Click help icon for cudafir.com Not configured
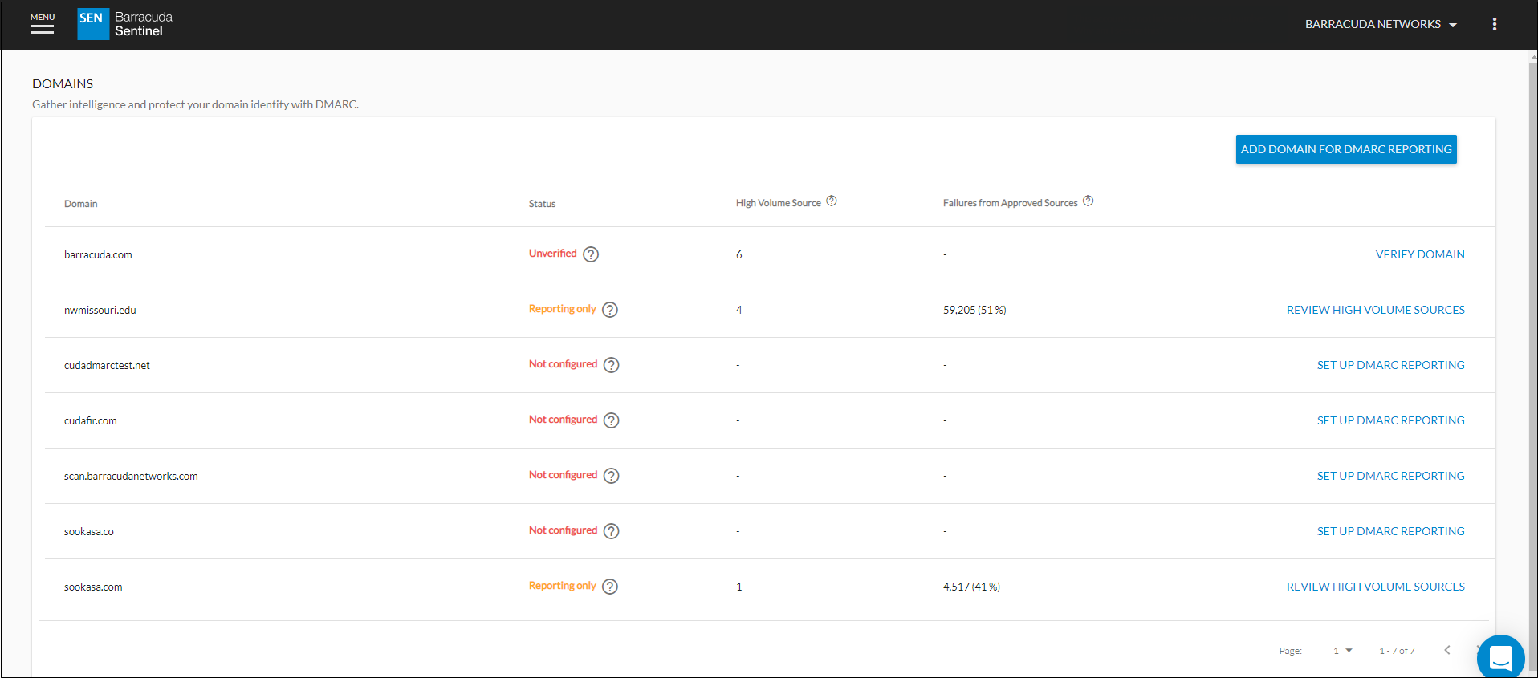 [611, 420]
